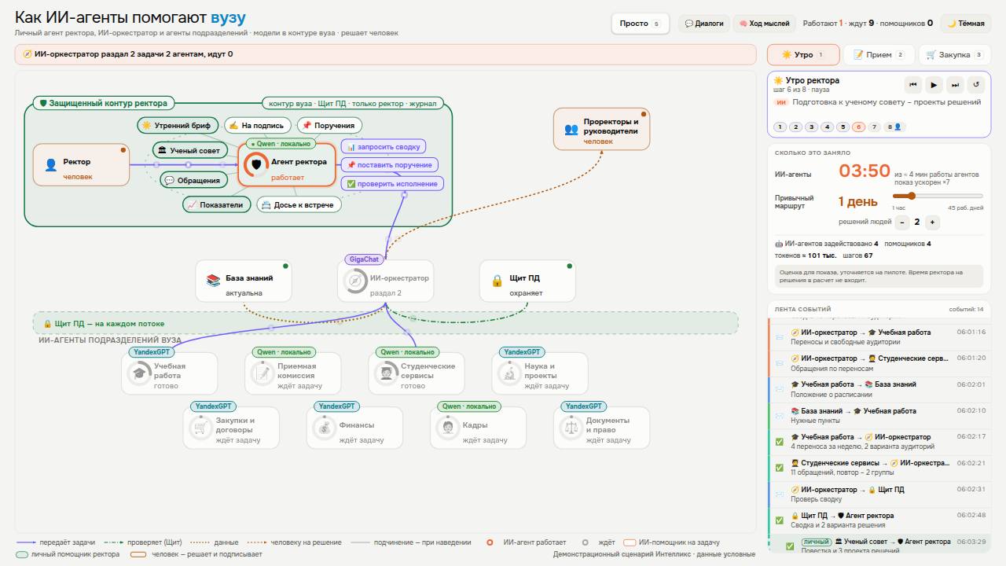
Task: Increase решений людей with plus button
Action: coord(932,222)
